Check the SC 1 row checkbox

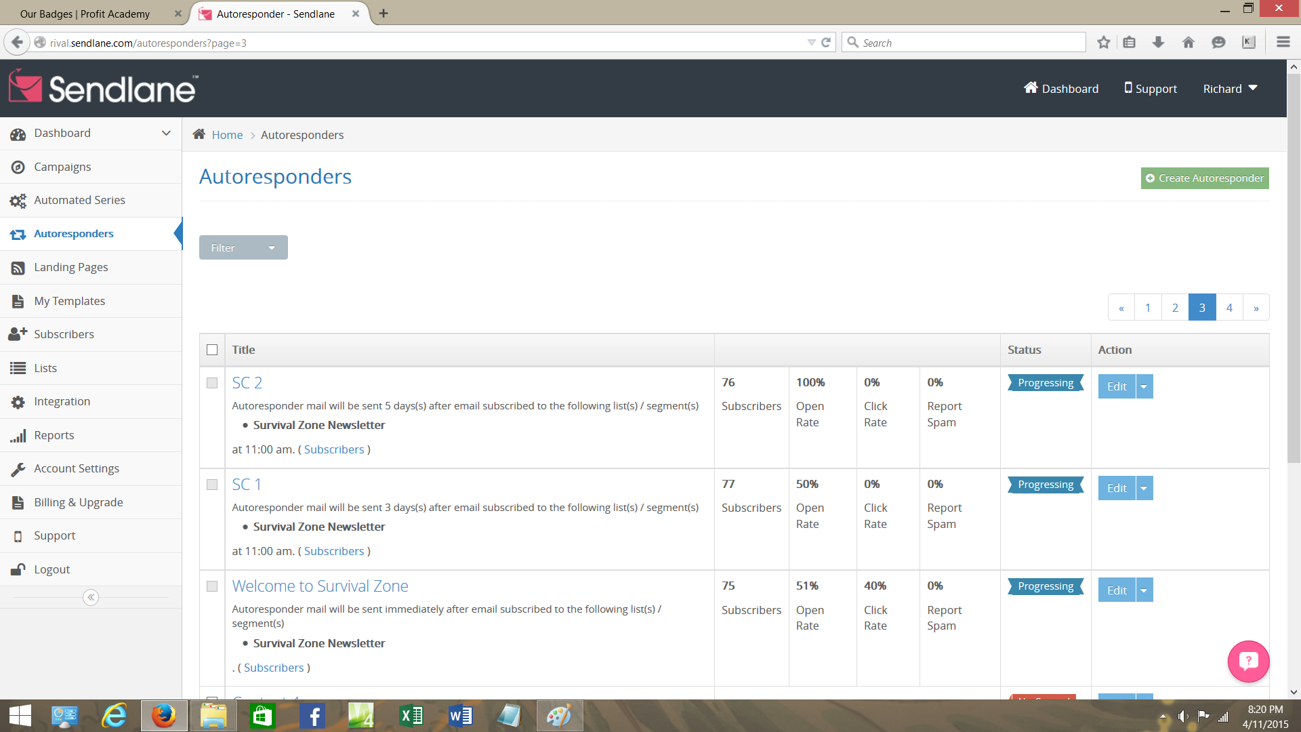pos(212,485)
